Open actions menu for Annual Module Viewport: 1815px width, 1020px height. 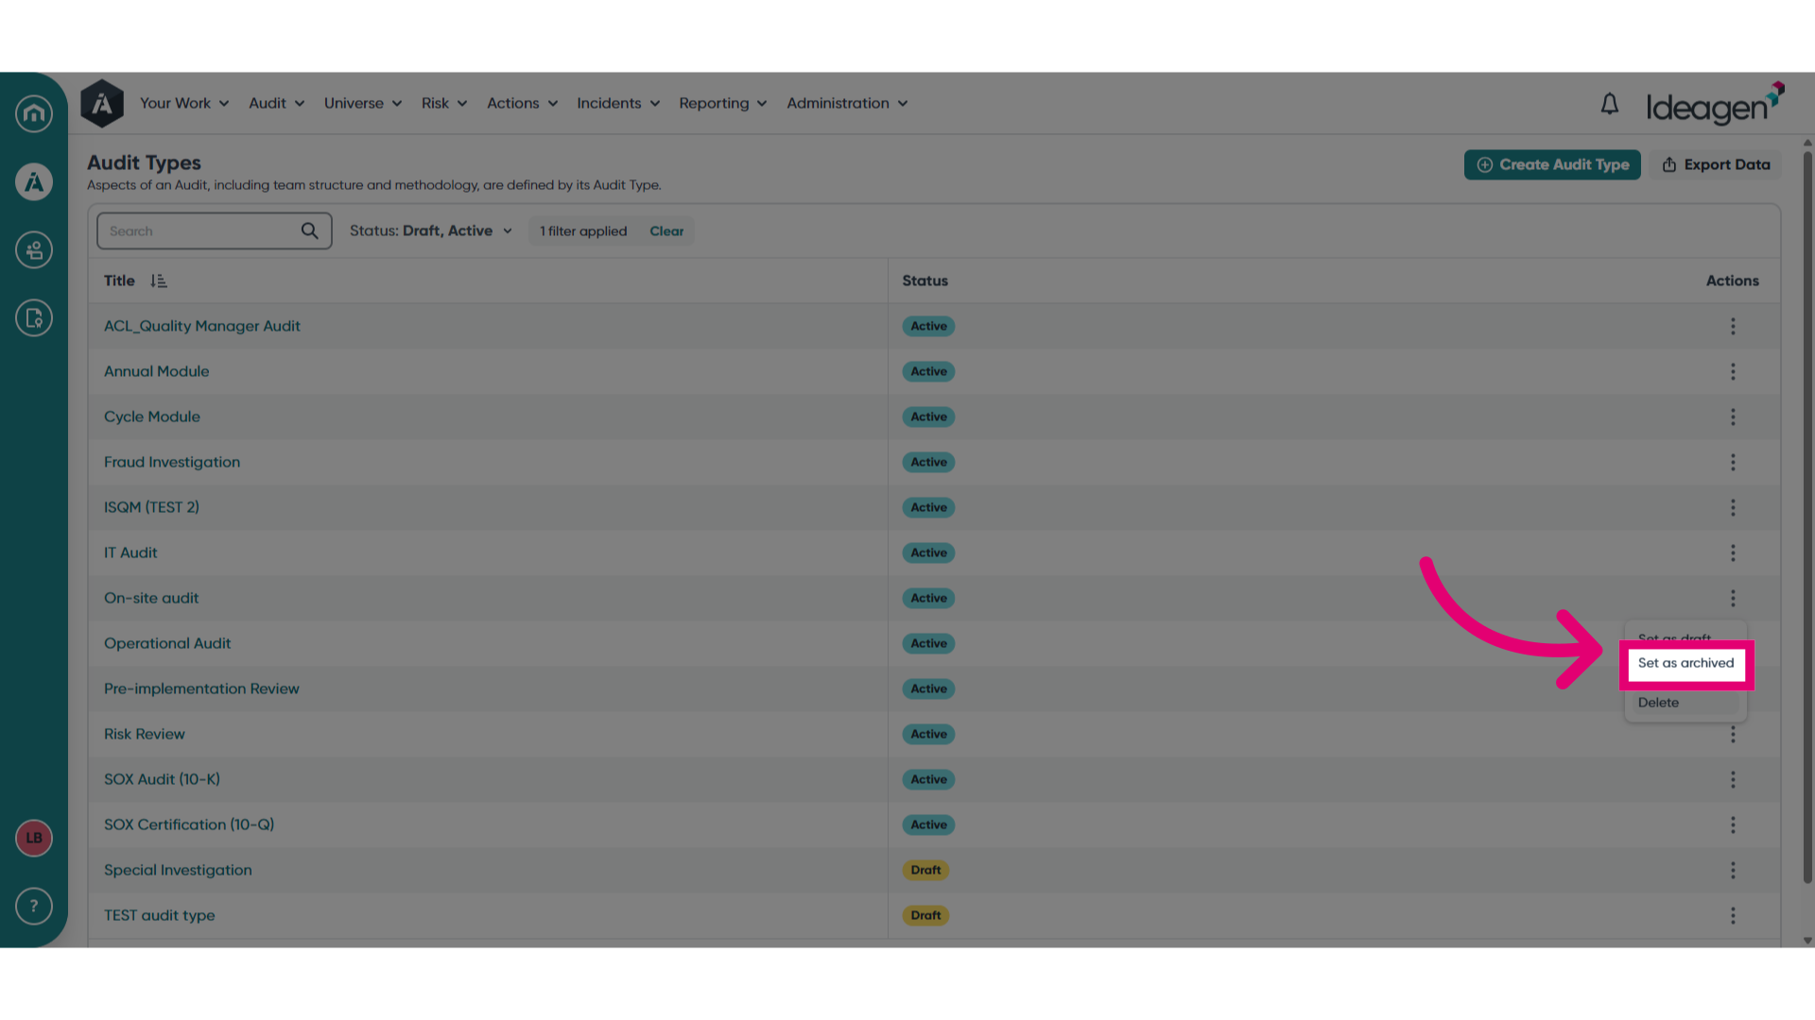[x=1733, y=371]
